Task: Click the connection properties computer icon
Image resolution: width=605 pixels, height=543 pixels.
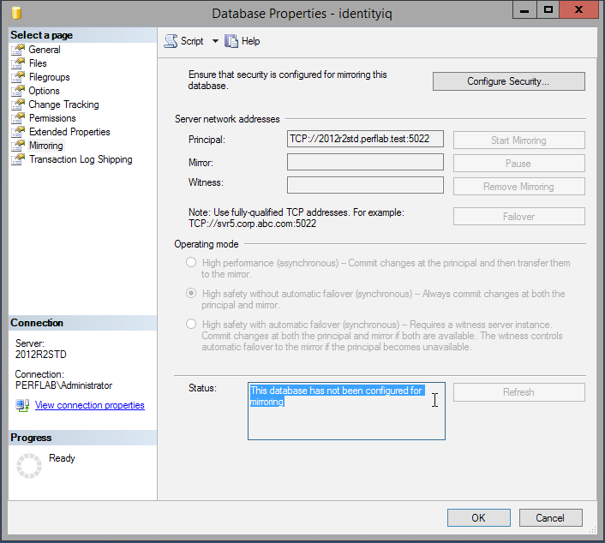Action: point(22,405)
